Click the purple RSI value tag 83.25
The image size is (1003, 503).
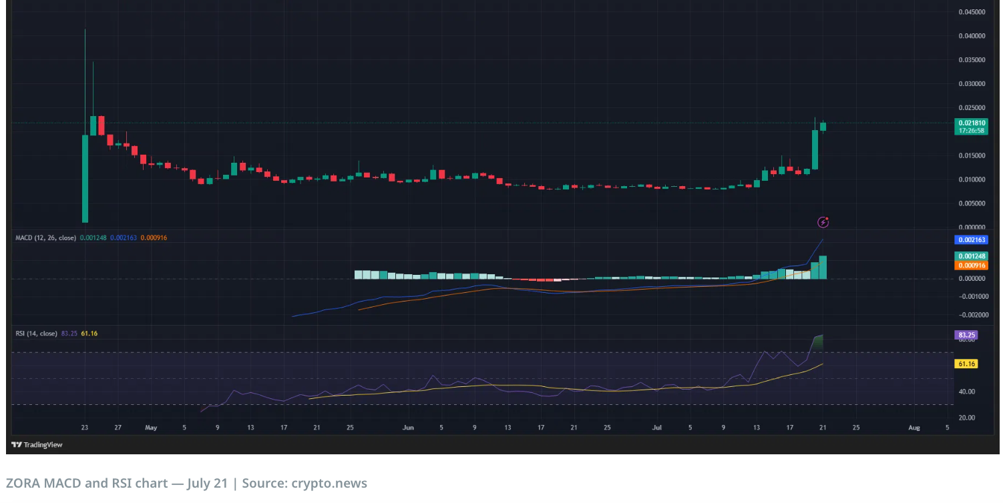[x=966, y=335]
